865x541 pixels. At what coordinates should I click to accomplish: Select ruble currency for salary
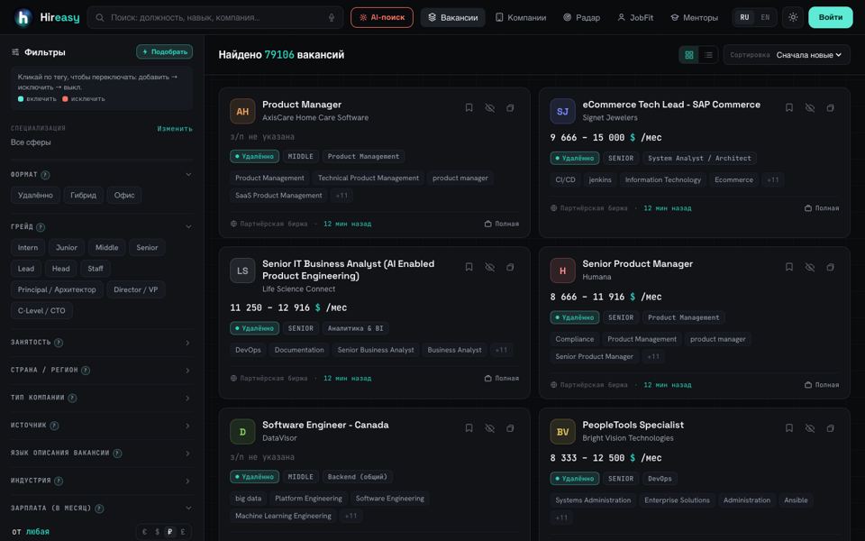pyautogui.click(x=170, y=532)
